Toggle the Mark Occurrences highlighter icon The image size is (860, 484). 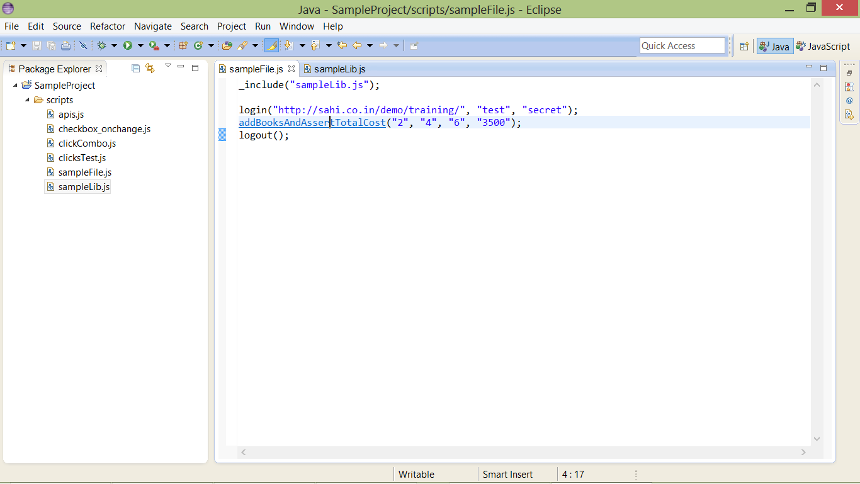tap(272, 45)
